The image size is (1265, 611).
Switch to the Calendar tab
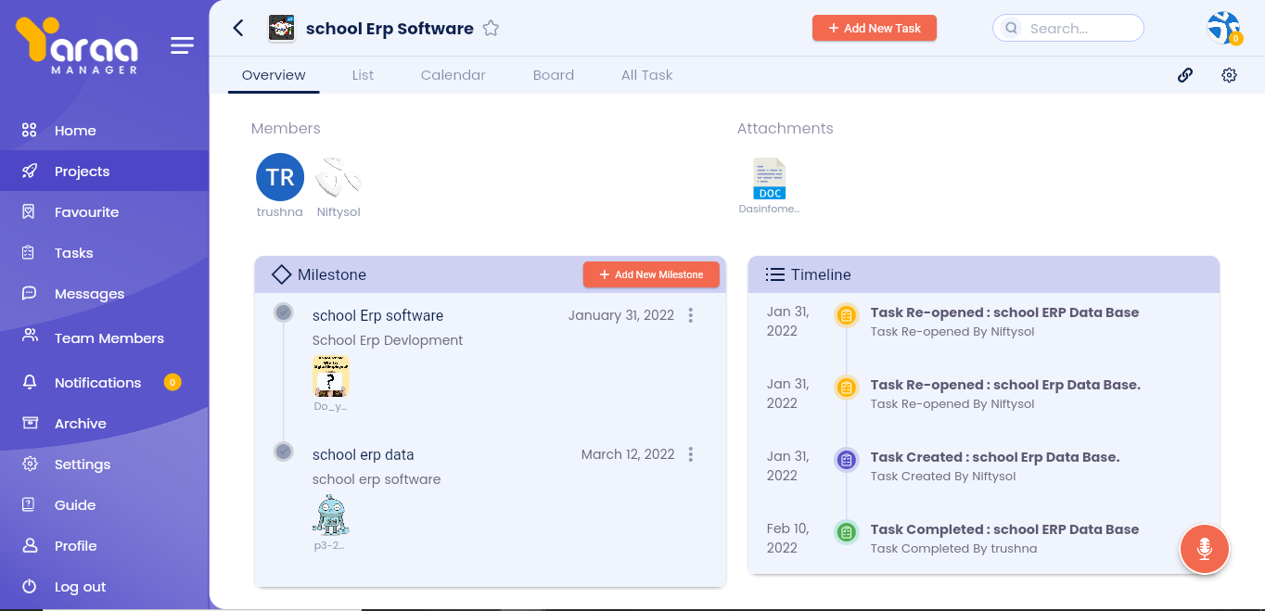point(453,75)
